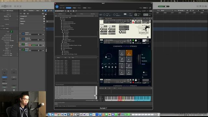Open the Files tab in Kontakt browser
208x117 pixels.
[71, 14]
